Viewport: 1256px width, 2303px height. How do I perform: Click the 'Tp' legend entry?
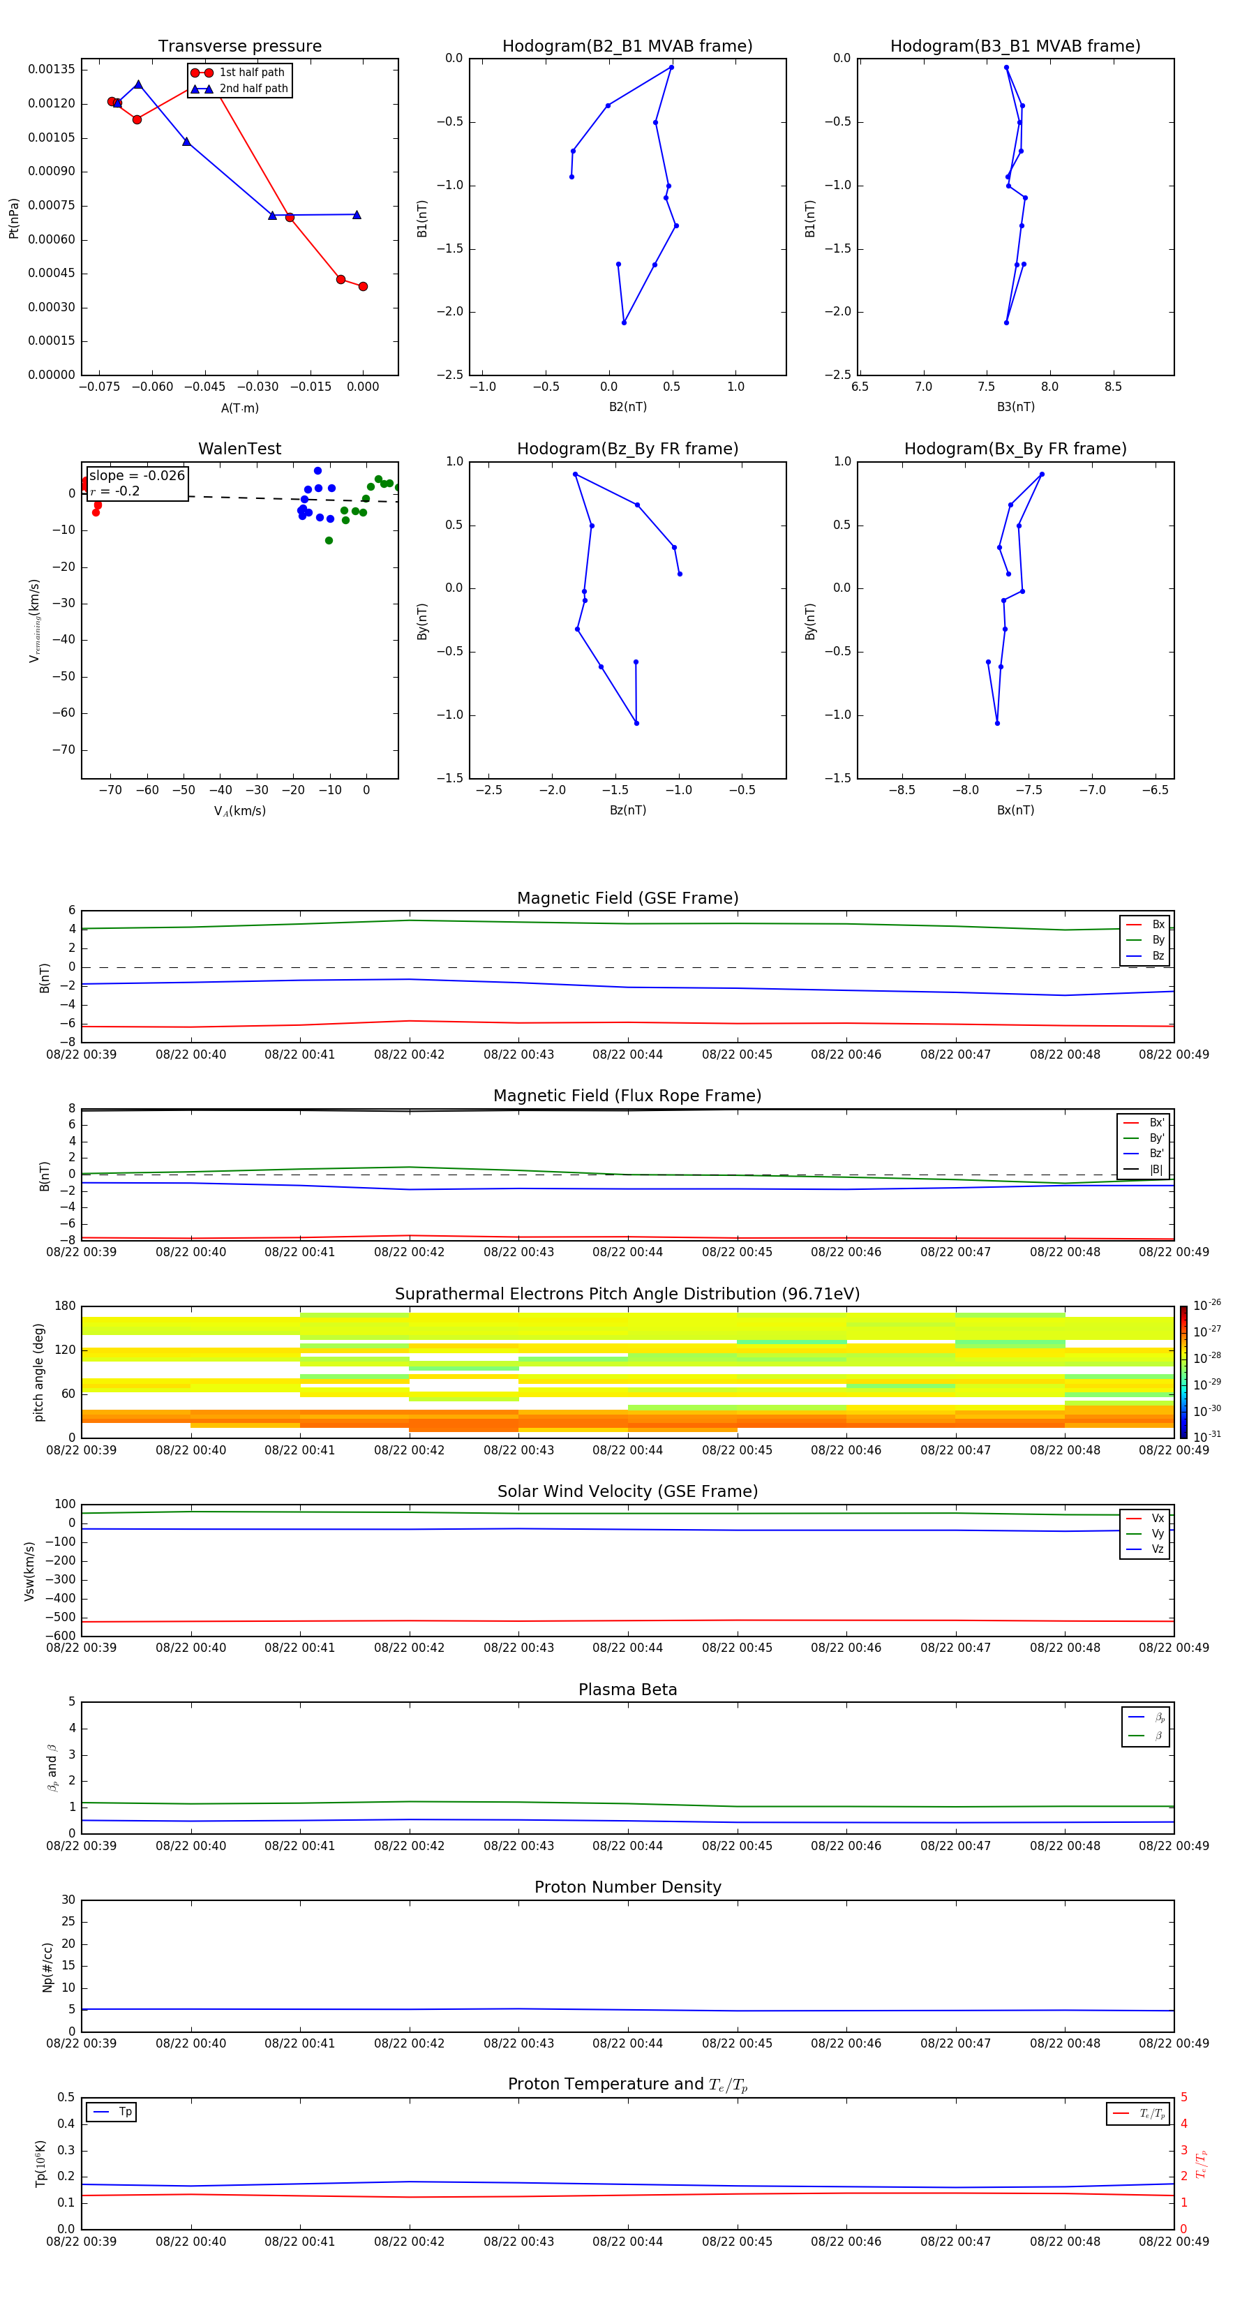point(112,2112)
